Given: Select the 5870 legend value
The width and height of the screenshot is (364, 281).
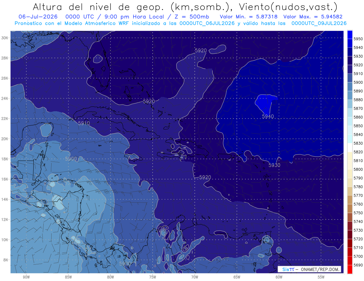Looking at the screenshot, I should tap(358, 109).
